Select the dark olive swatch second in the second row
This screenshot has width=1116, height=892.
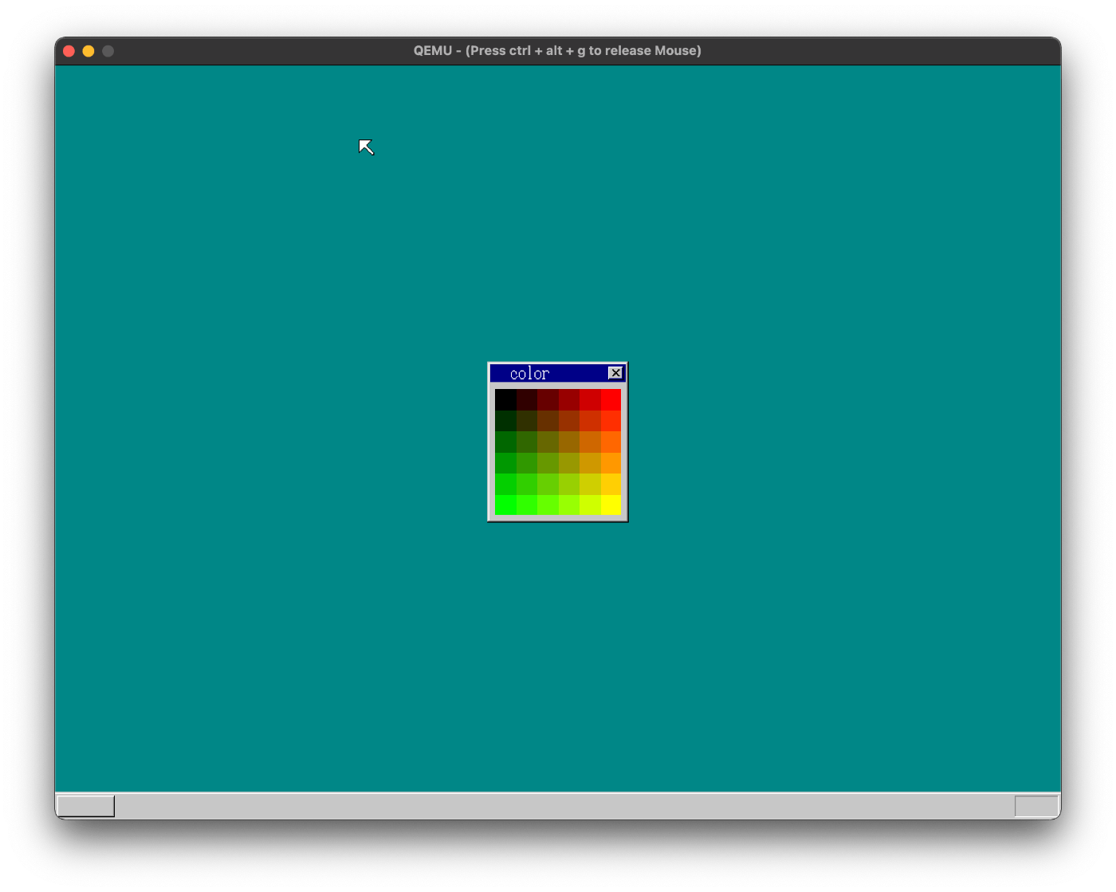coord(527,421)
